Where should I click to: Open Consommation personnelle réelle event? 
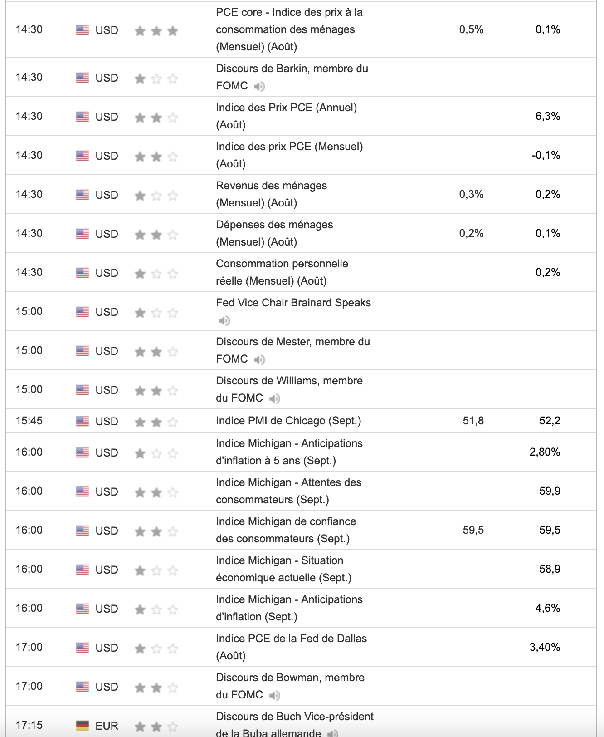(282, 272)
